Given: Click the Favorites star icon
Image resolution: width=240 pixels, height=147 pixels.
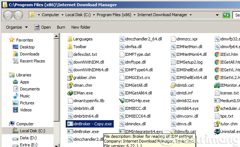Looking at the screenshot, I should (12, 40).
